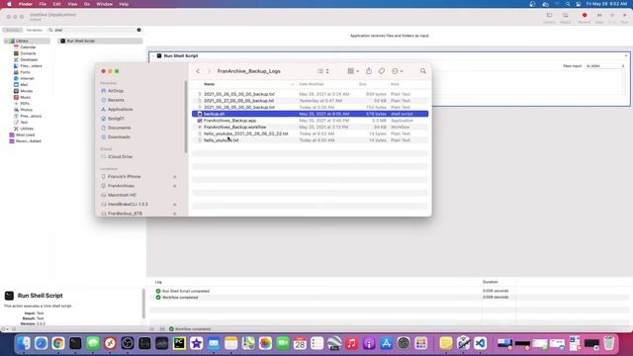The image size is (633, 356).
Task: Select Calendar in Automator Library
Action: [28, 47]
